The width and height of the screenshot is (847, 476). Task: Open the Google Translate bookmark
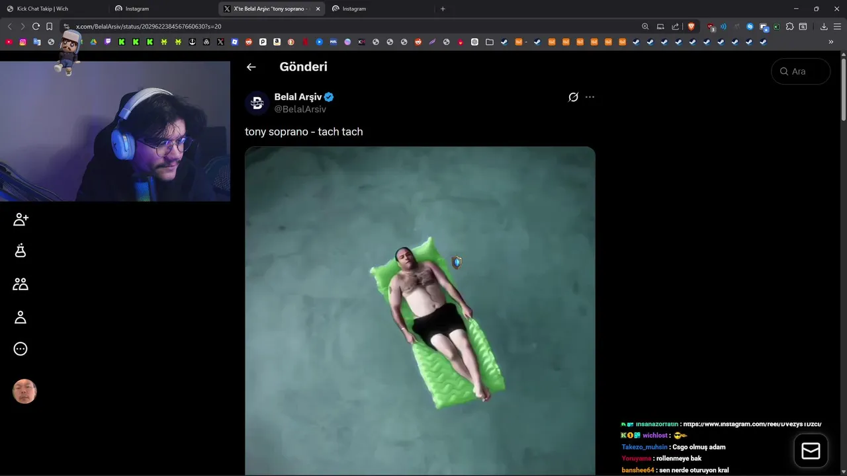[37, 42]
